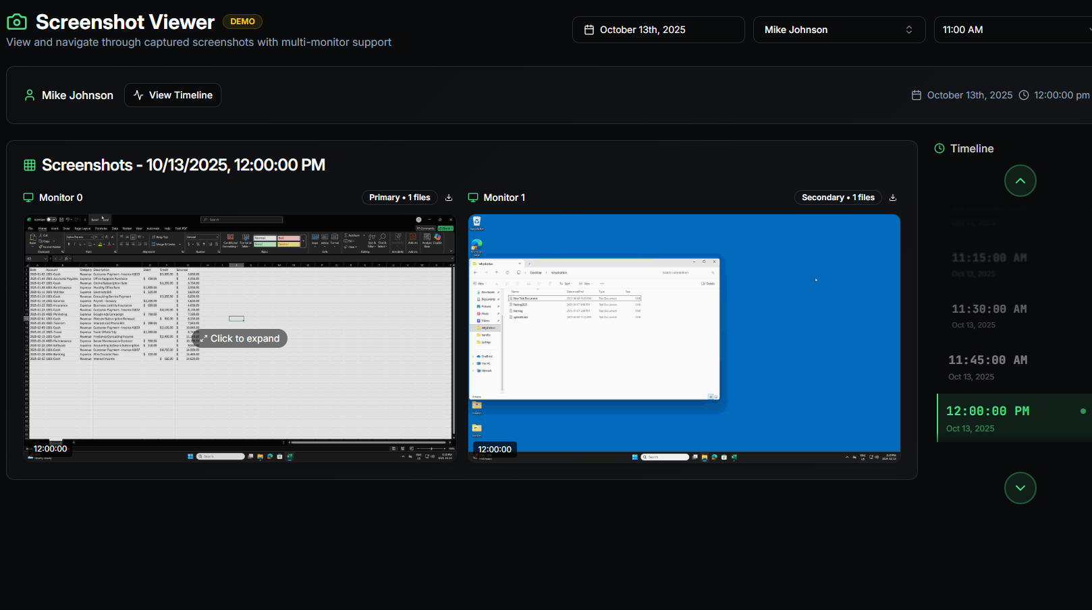1092x610 pixels.
Task: Click the green monitor icon beside Monitor 1
Action: pos(473,197)
